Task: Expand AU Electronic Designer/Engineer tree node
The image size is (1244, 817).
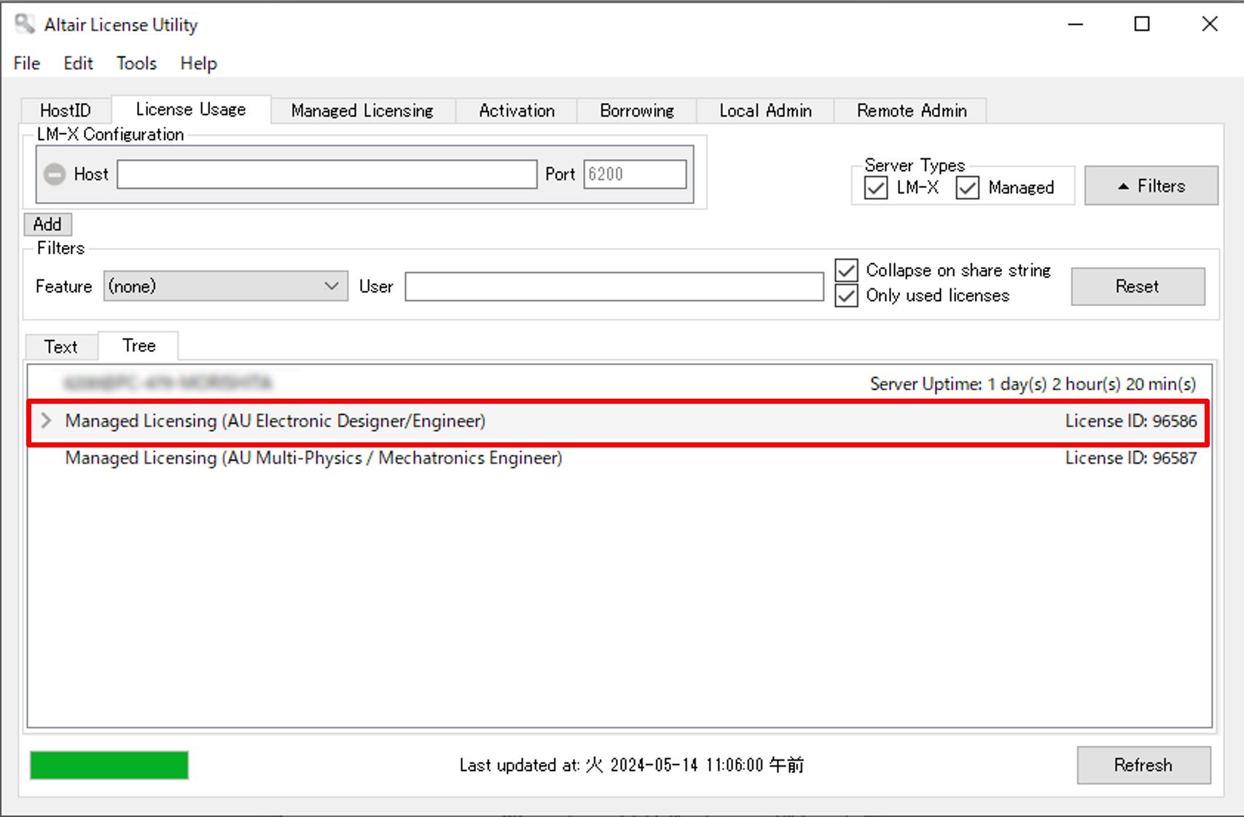Action: pos(47,421)
